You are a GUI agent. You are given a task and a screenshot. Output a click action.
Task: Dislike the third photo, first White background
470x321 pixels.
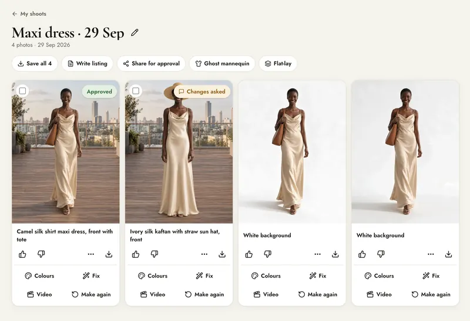(268, 254)
